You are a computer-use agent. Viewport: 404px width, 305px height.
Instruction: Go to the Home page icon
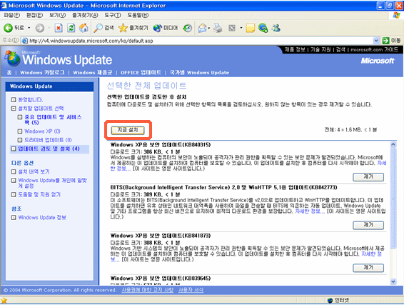[84, 28]
